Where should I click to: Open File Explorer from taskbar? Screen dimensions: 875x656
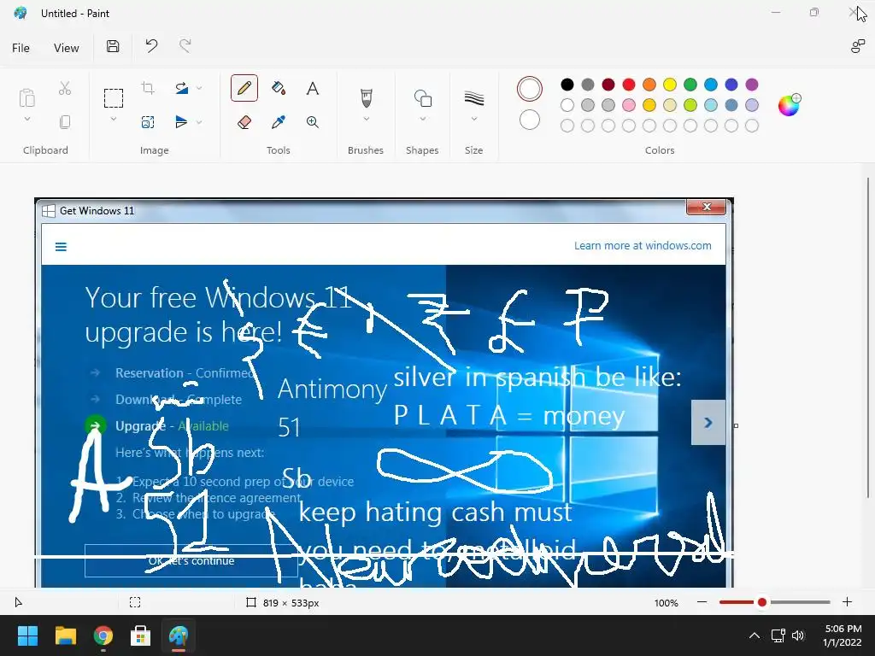(65, 635)
